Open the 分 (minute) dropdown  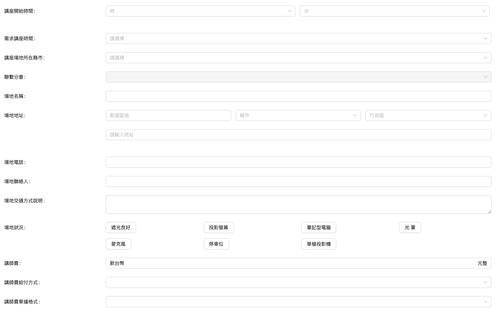pyautogui.click(x=394, y=11)
